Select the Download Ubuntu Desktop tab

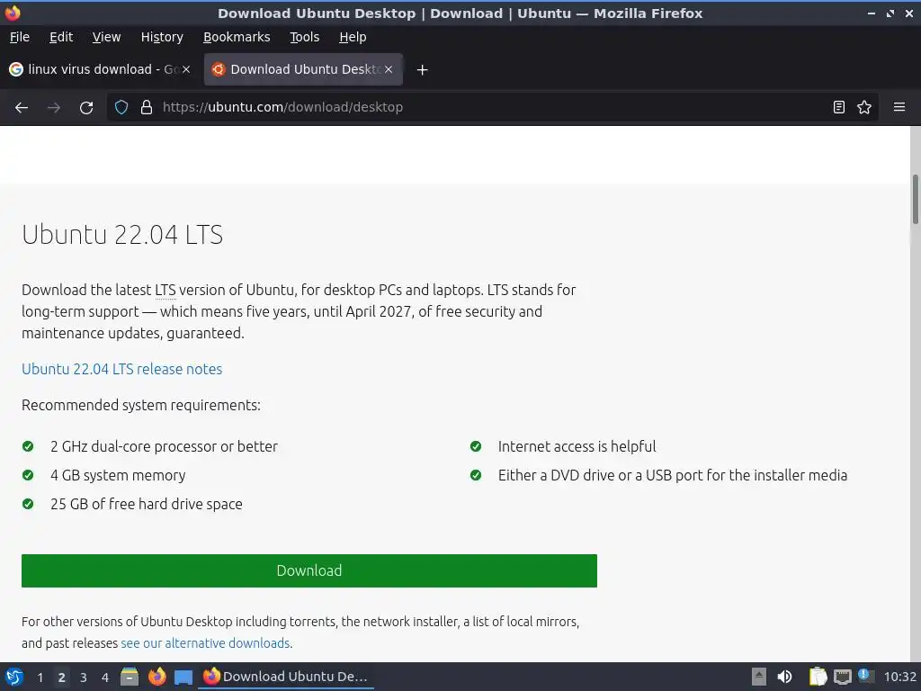(x=303, y=69)
